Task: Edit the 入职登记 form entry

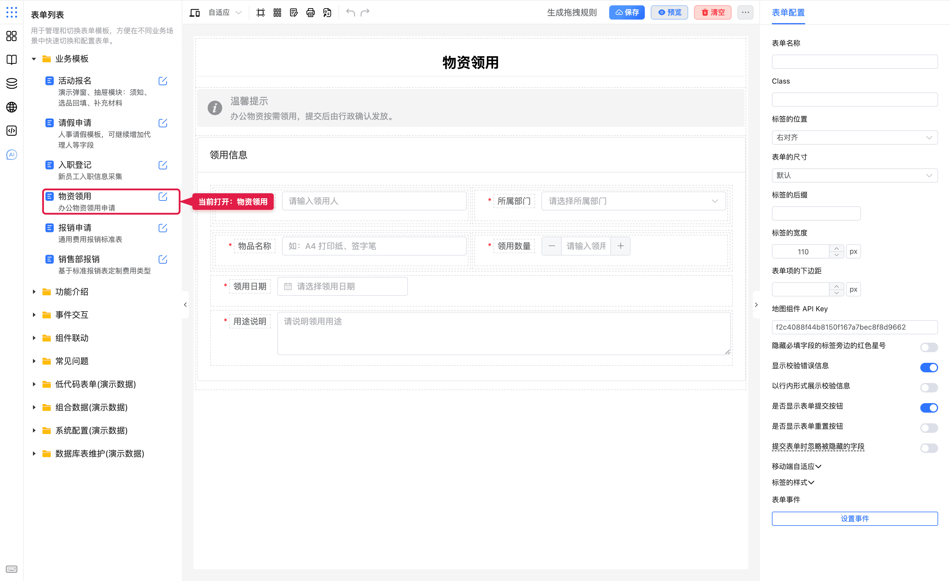Action: tap(163, 165)
